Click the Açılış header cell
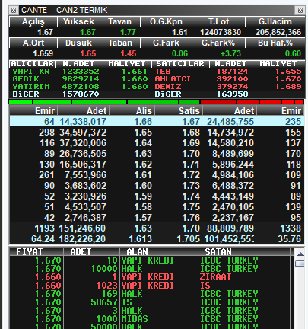The height and width of the screenshot is (329, 308). coord(33,22)
